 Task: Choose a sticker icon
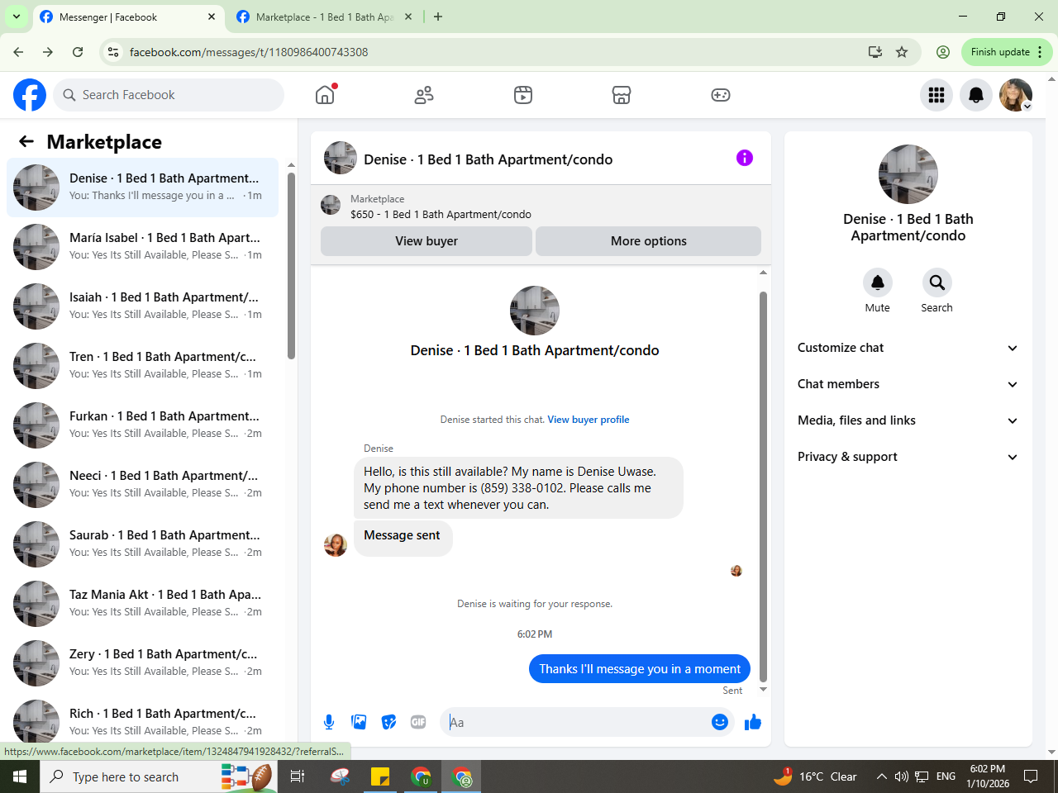click(388, 722)
